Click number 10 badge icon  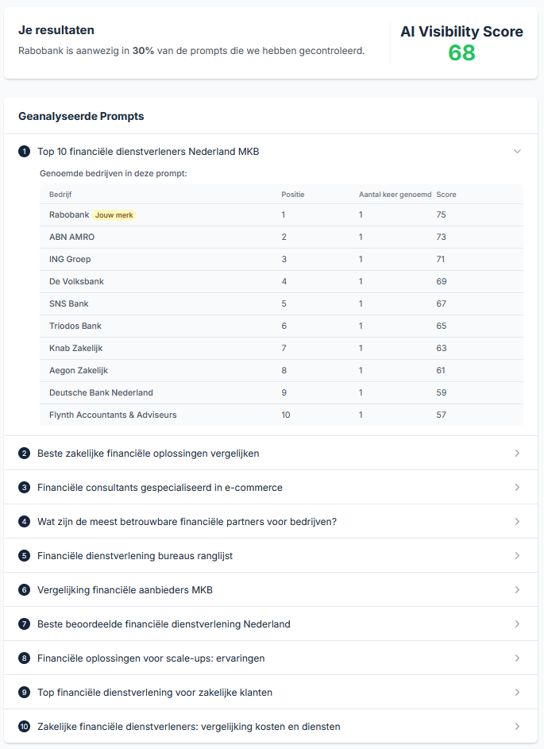point(25,727)
